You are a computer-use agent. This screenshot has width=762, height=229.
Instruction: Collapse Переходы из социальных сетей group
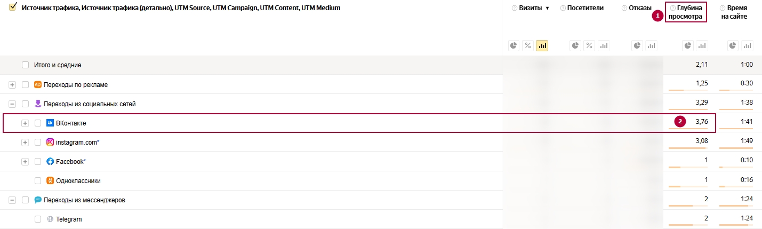pyautogui.click(x=12, y=104)
